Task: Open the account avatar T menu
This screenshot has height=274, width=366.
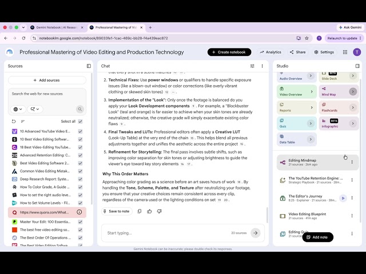Action: [x=357, y=52]
